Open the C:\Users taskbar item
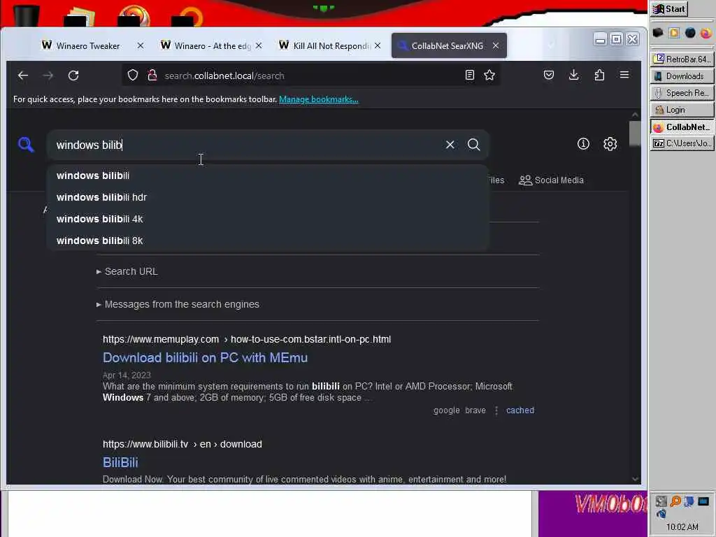 coord(682,143)
